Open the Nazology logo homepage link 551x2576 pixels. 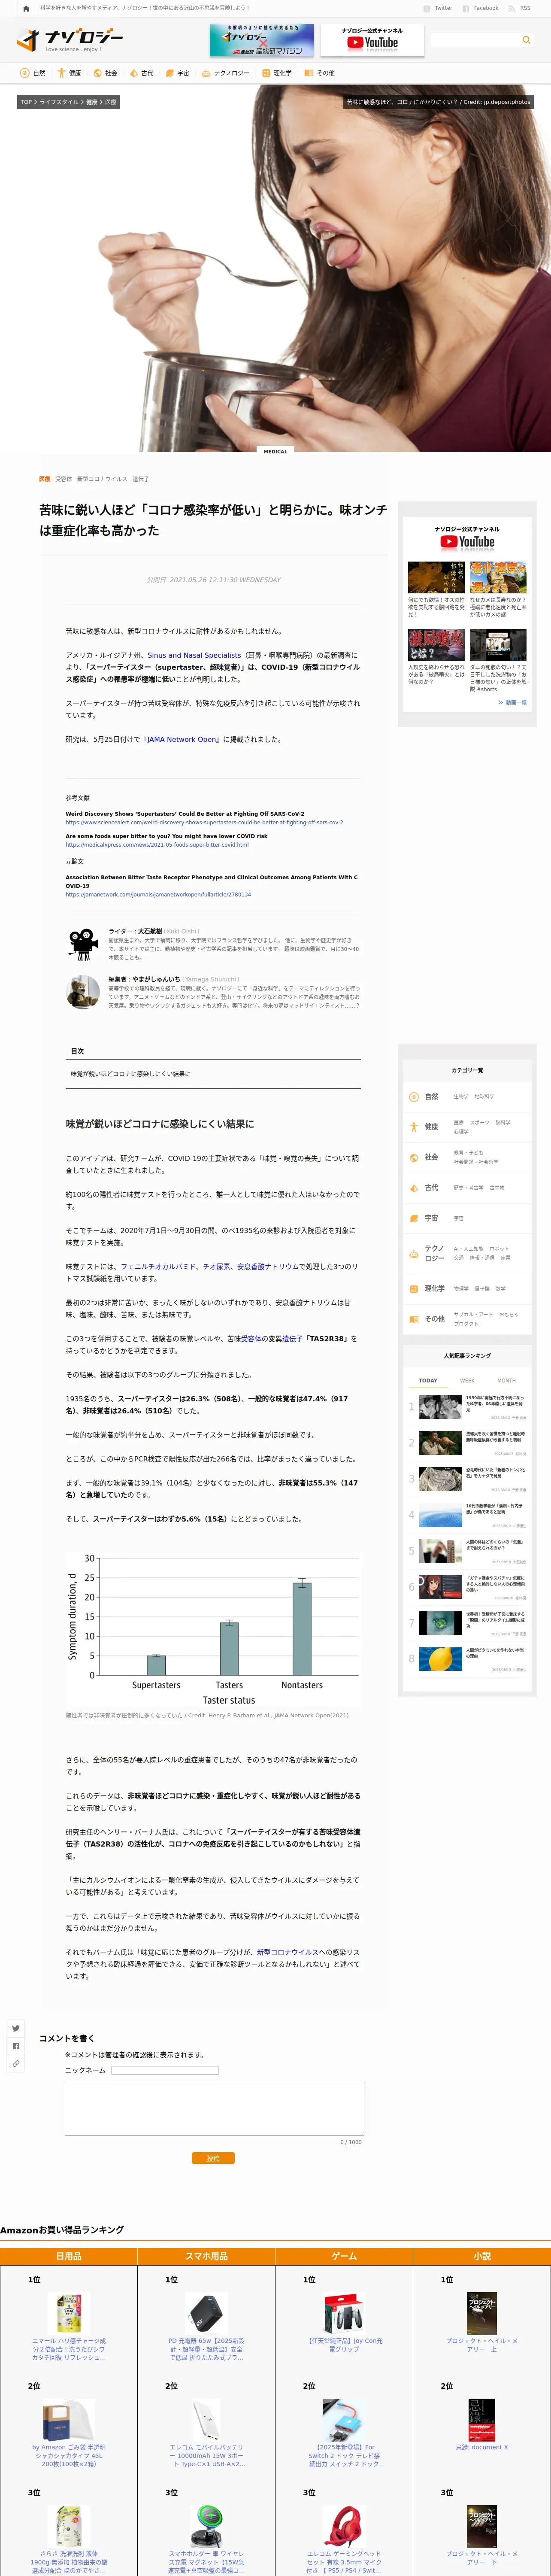[x=70, y=40]
